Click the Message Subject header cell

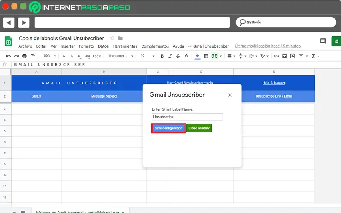click(104, 96)
